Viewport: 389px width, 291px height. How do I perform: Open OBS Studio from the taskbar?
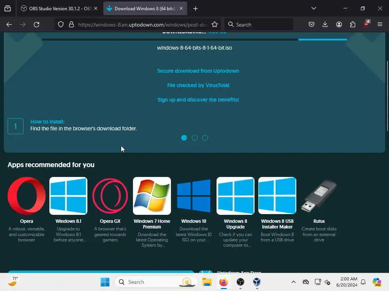240,282
